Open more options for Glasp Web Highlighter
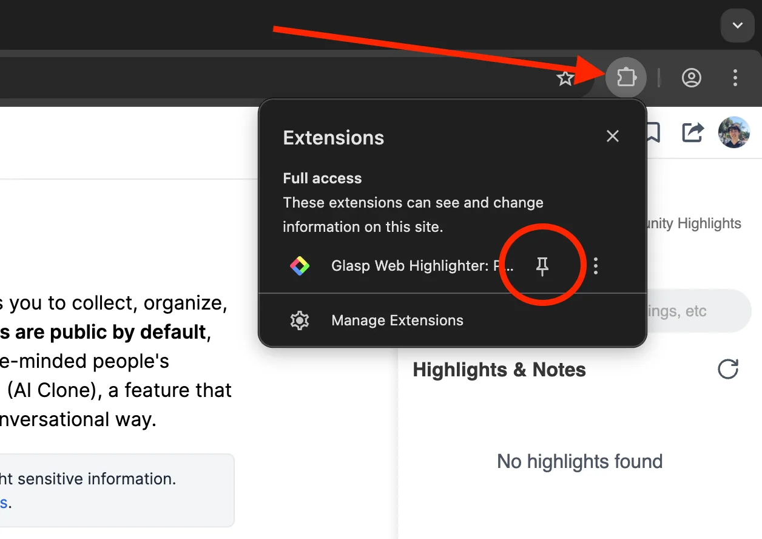 [596, 266]
